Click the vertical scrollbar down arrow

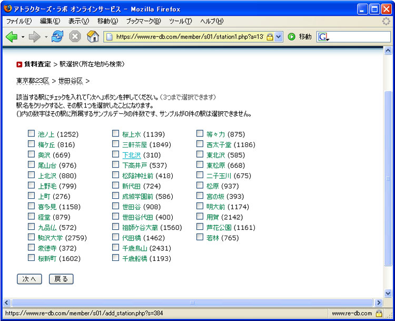[x=388, y=293]
